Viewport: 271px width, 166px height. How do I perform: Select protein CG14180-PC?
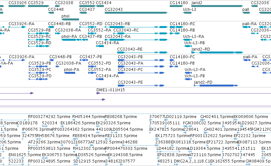(x=182, y=57)
